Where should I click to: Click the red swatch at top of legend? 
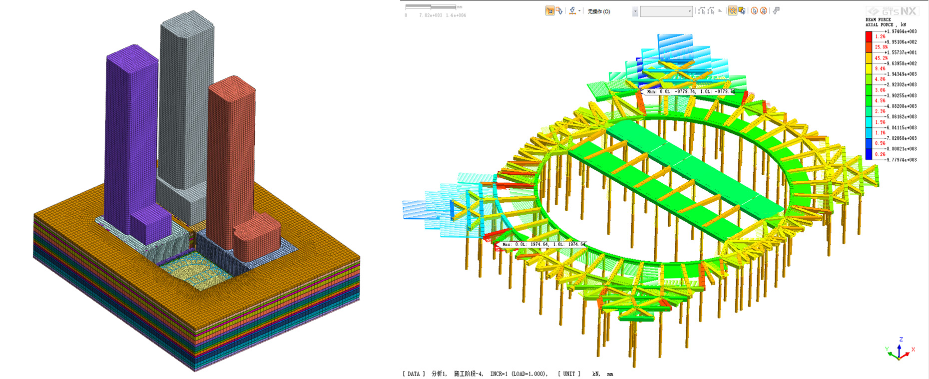(869, 36)
